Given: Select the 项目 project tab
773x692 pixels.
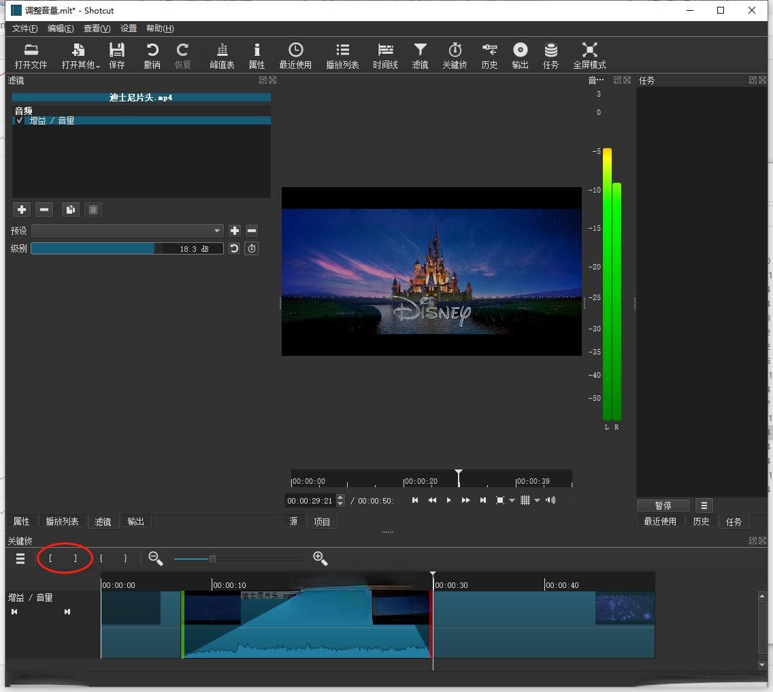Looking at the screenshot, I should pyautogui.click(x=322, y=521).
